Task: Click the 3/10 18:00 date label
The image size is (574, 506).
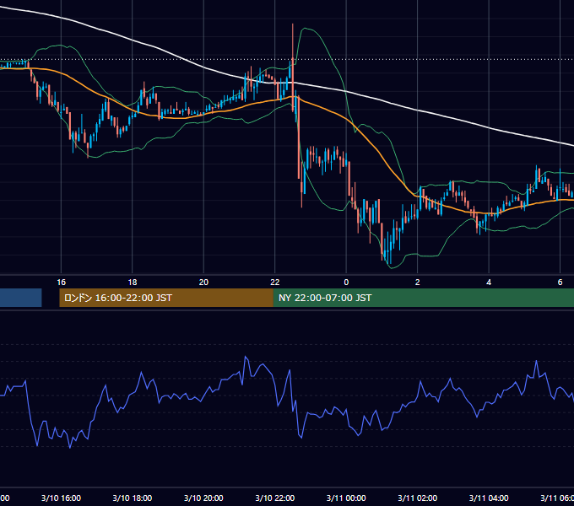Action: pyautogui.click(x=133, y=498)
